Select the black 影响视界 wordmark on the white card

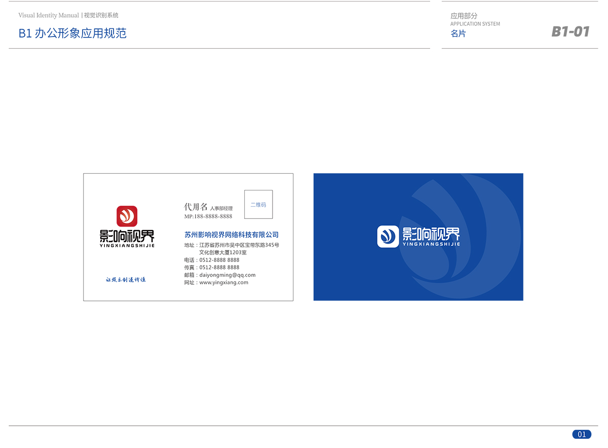pos(127,237)
